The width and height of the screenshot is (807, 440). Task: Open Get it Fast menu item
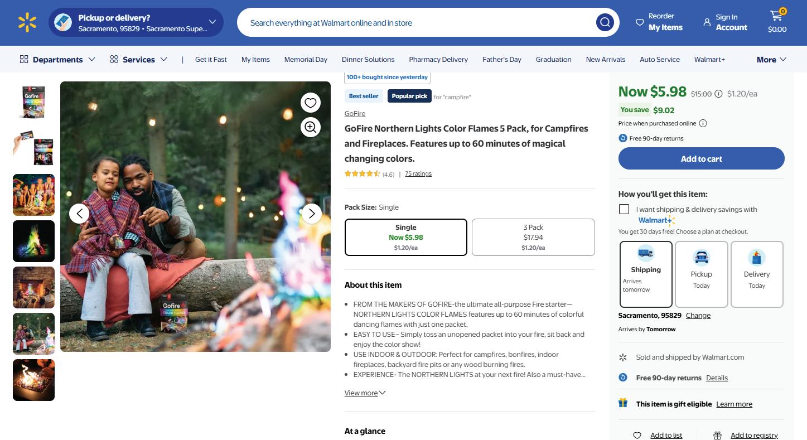211,60
